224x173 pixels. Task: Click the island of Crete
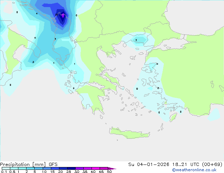tap(129, 133)
